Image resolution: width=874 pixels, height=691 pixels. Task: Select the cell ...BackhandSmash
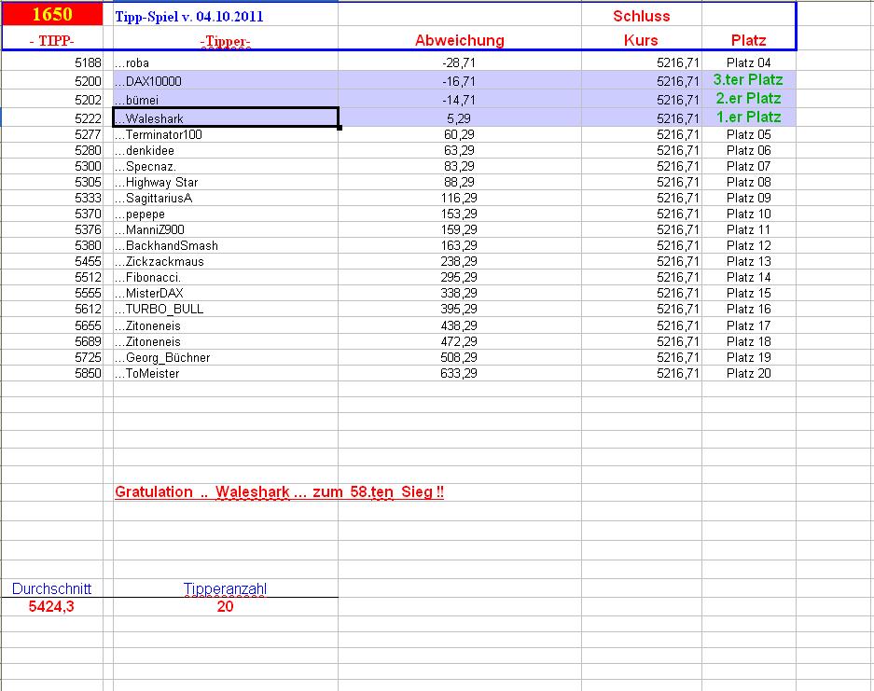point(225,246)
